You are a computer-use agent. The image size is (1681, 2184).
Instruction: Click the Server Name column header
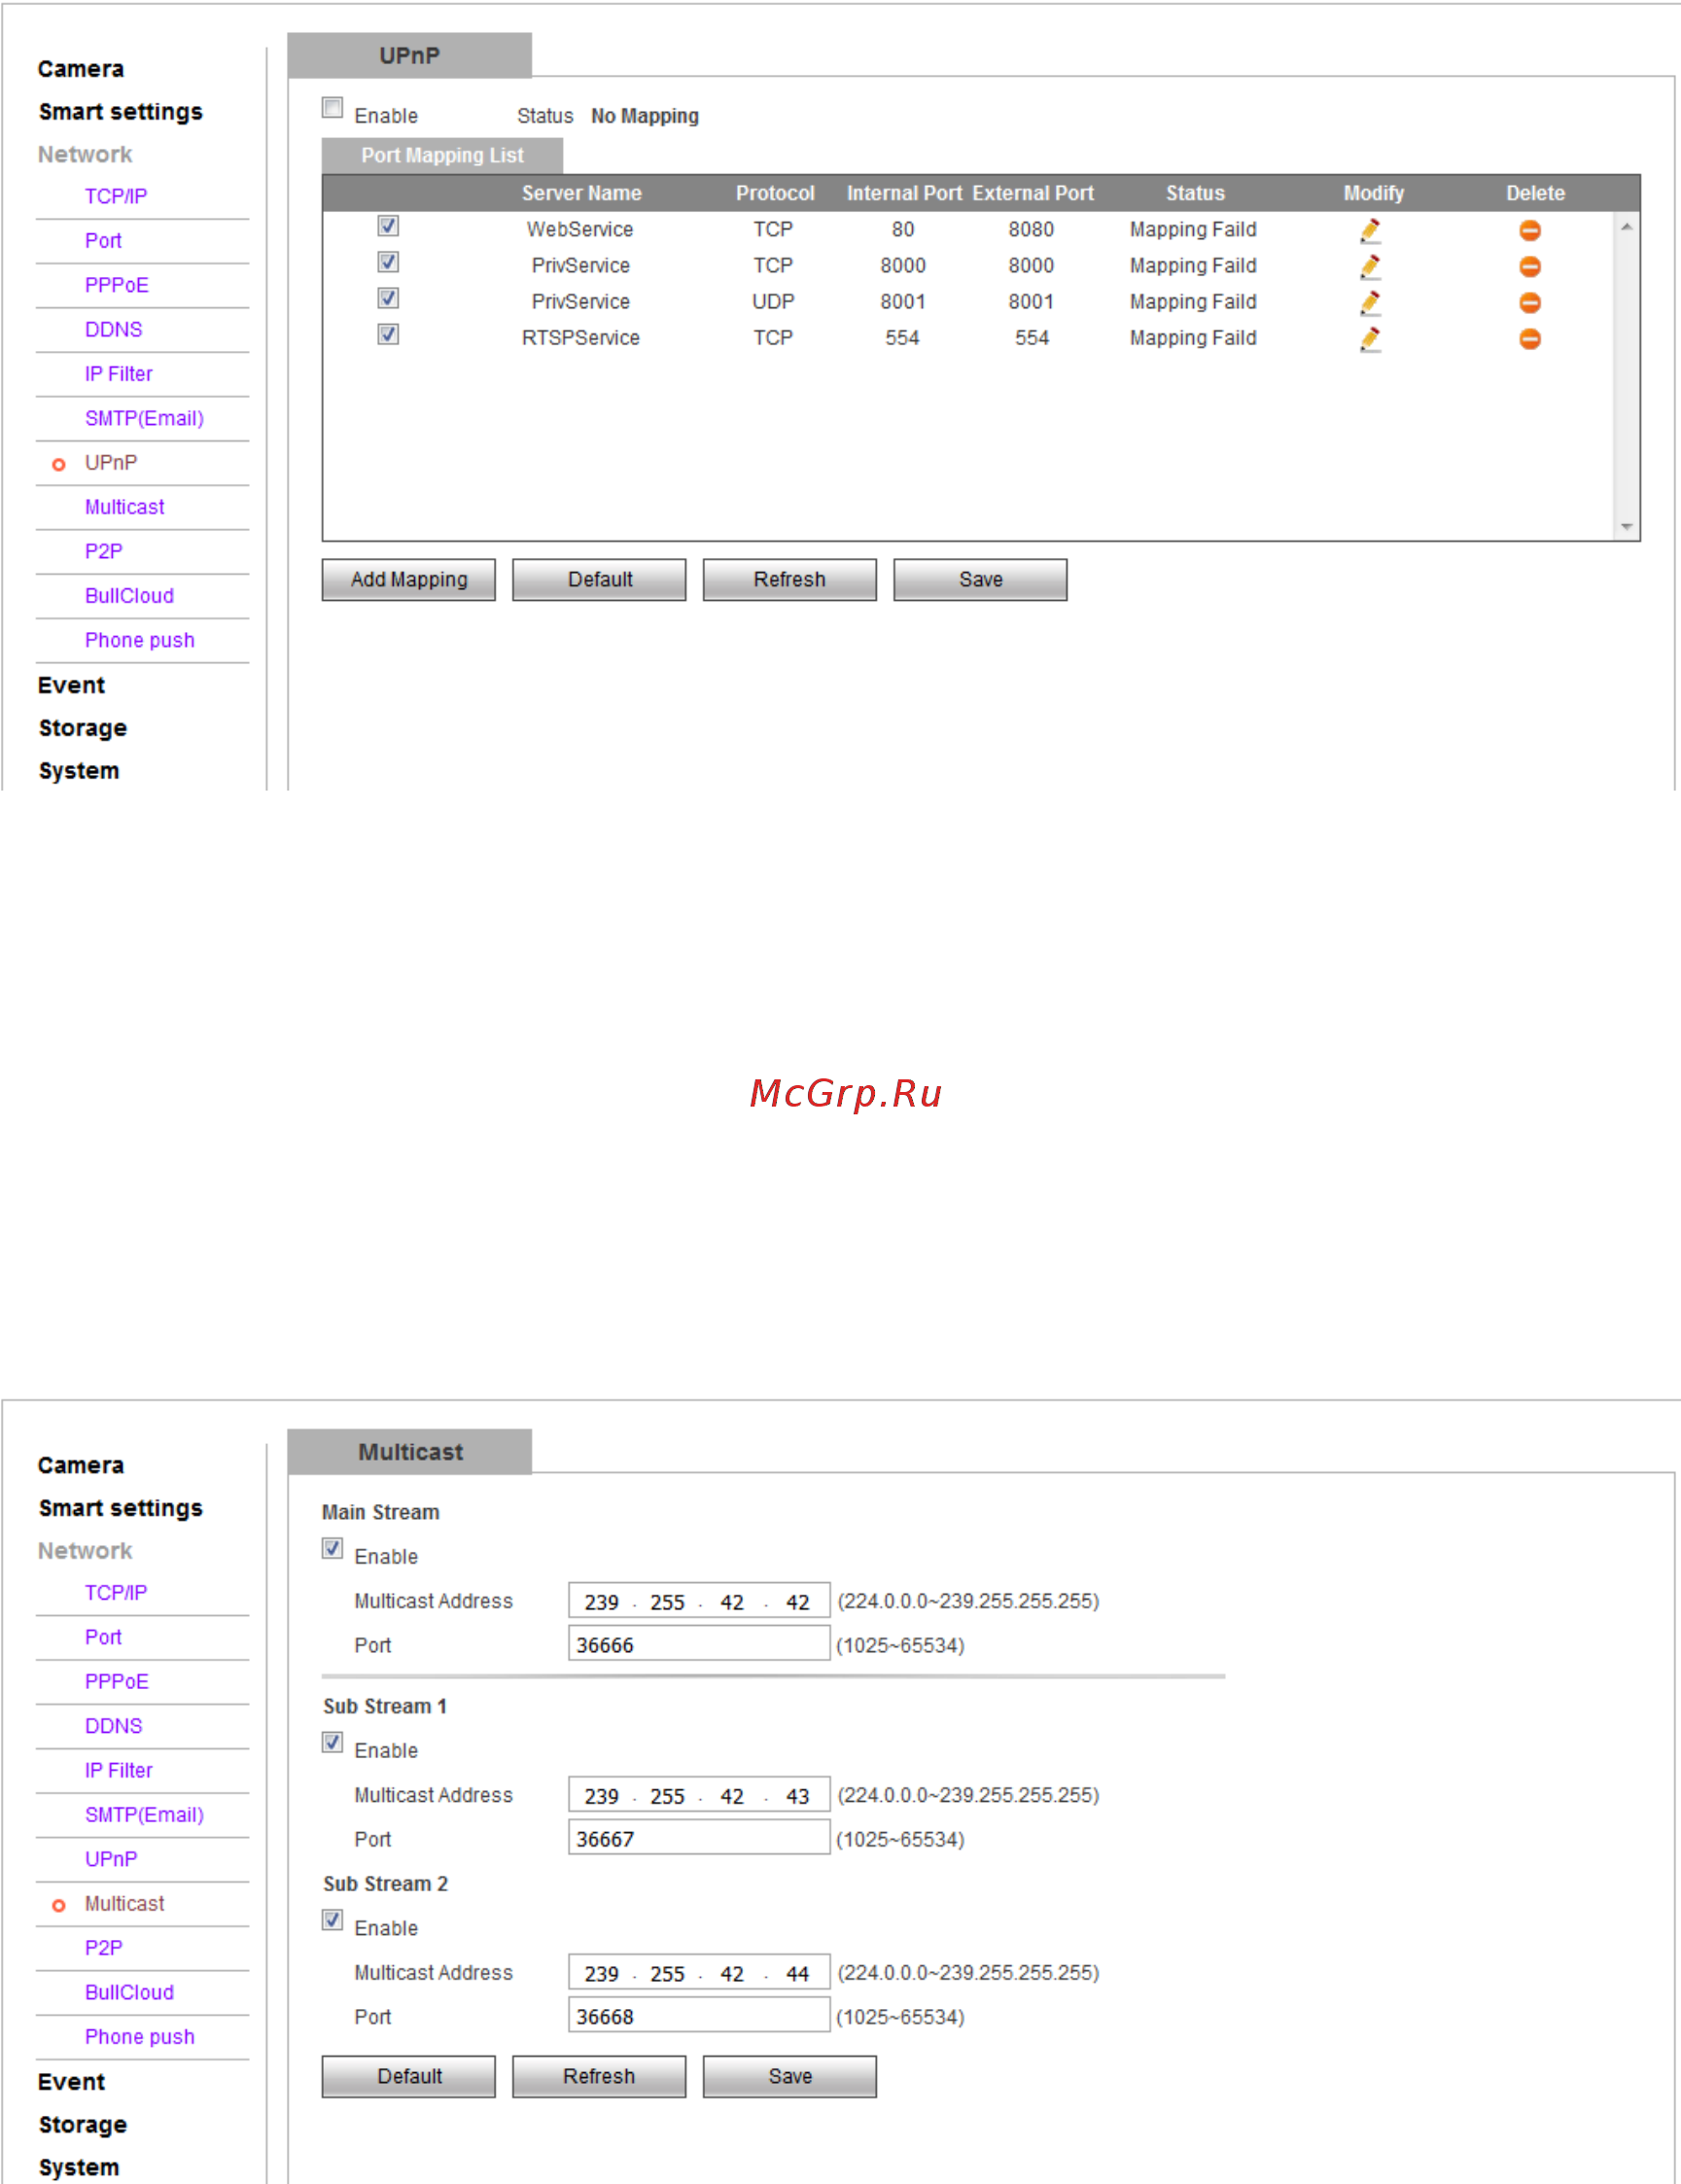pyautogui.click(x=581, y=194)
